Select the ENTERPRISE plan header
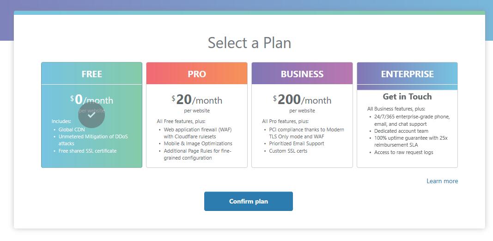Screen dimensions: 493x241 (407, 74)
